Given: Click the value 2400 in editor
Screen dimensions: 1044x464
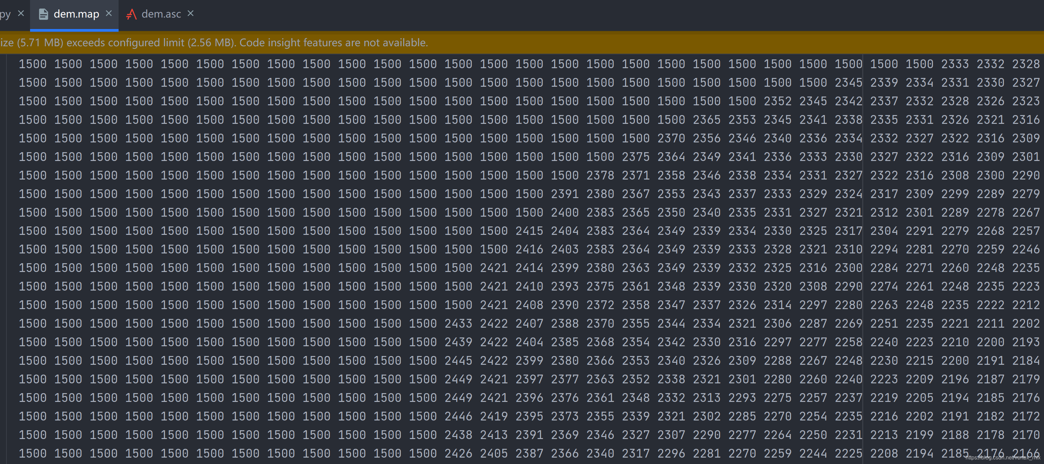Looking at the screenshot, I should tap(565, 213).
